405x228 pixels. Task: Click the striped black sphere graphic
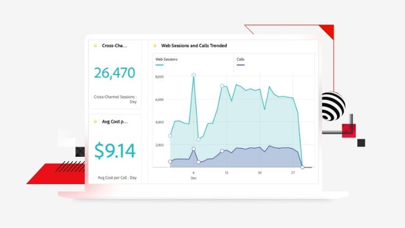333,106
